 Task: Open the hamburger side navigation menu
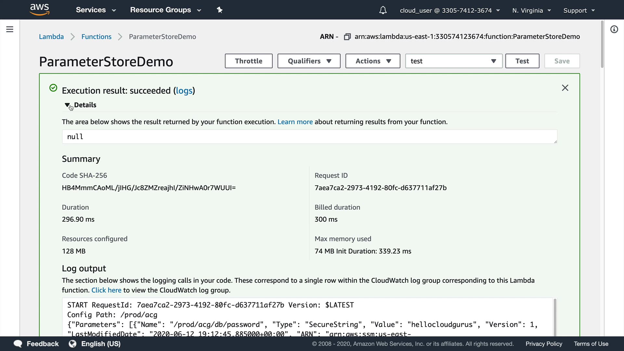(x=10, y=29)
